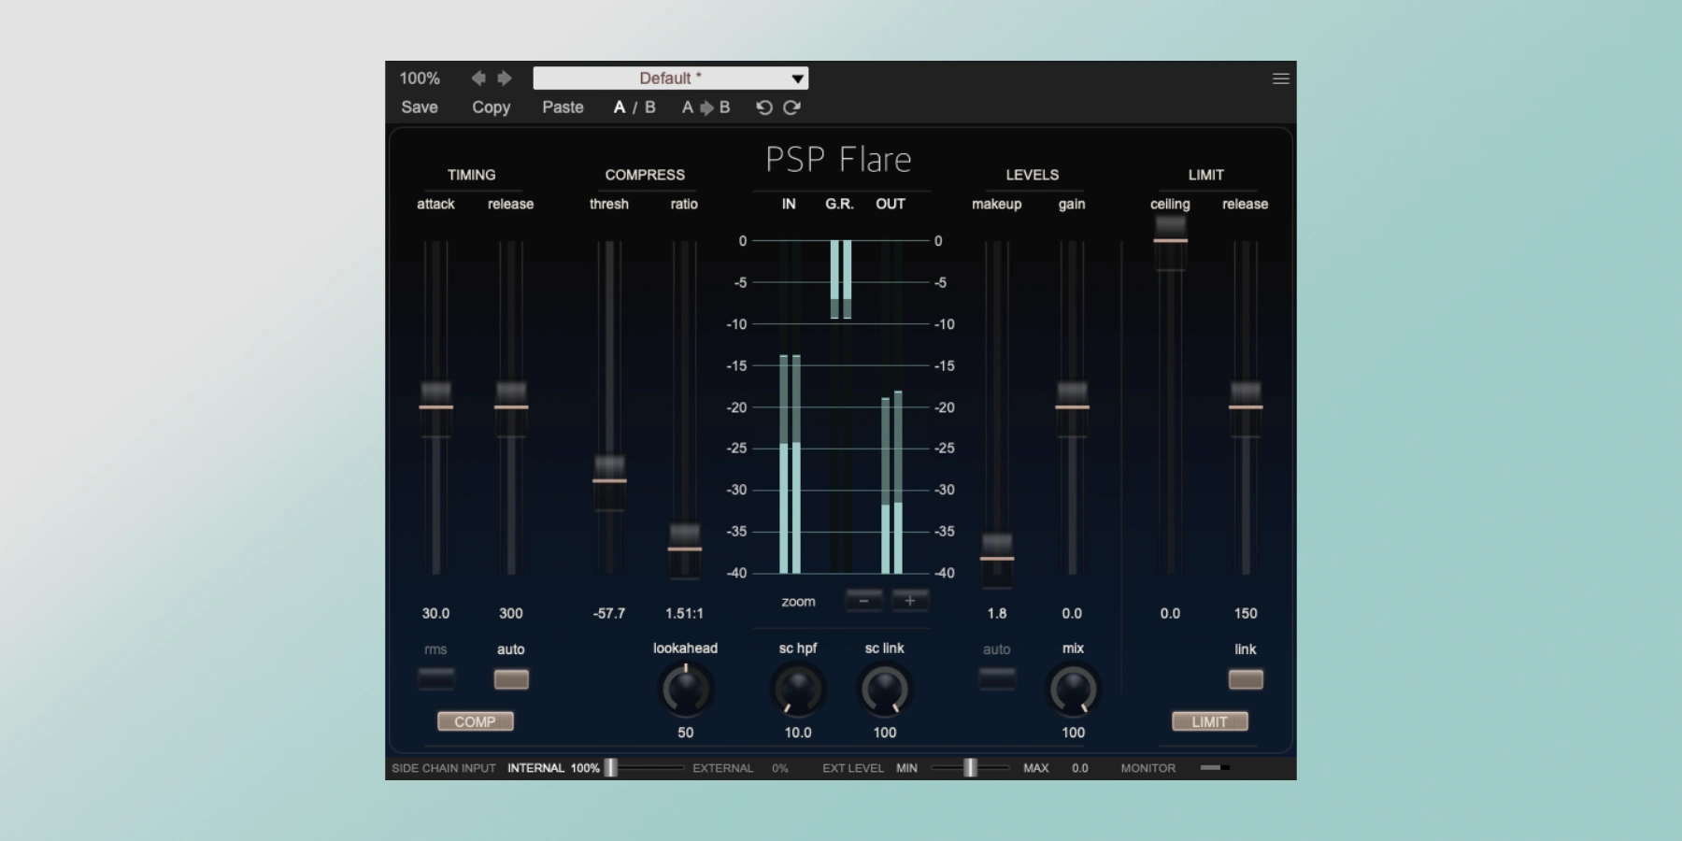
Task: Click the 100% GUI scale selector
Action: pyautogui.click(x=420, y=78)
